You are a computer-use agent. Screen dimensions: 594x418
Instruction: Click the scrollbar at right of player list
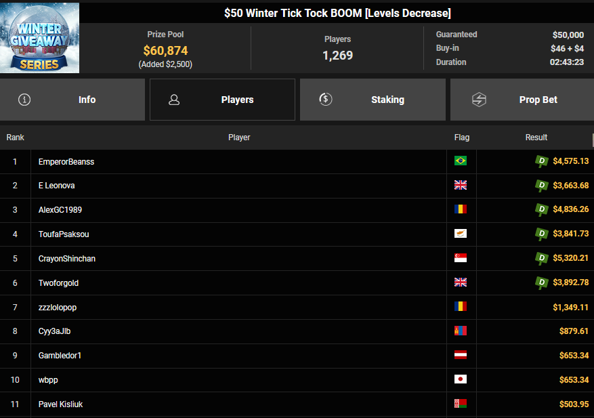(x=592, y=140)
